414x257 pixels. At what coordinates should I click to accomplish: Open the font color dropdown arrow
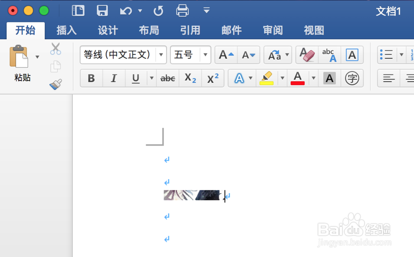pyautogui.click(x=313, y=78)
